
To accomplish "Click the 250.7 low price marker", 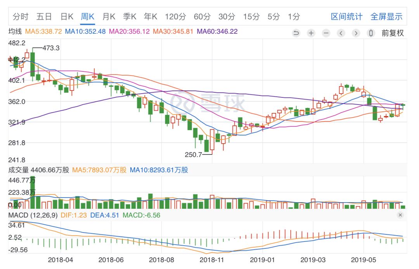I will 194,155.
